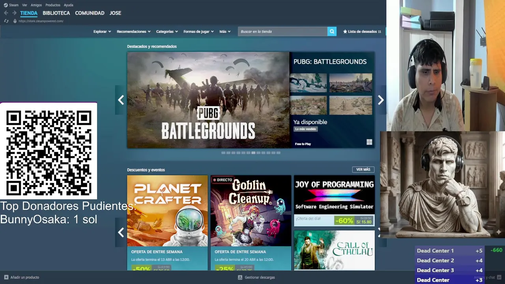The image size is (505, 284).
Task: Reload the store page using refresh icon
Action: pos(6,21)
